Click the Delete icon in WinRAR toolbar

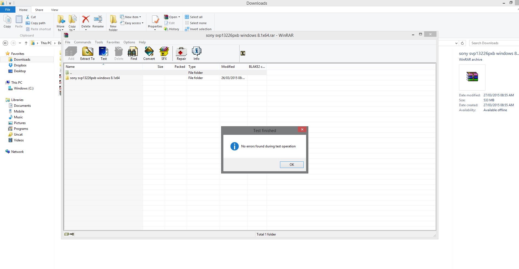tap(119, 54)
